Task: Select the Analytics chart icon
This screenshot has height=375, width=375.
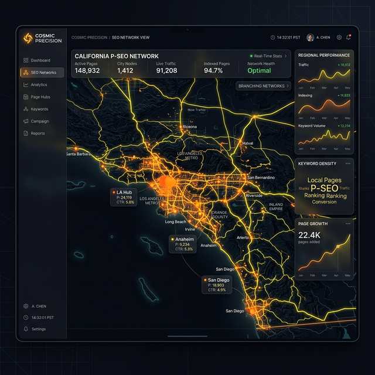Action: [x=26, y=85]
